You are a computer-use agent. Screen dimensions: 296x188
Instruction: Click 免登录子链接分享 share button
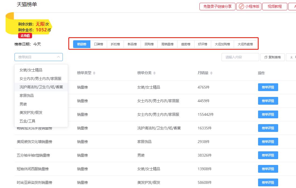[217, 6]
